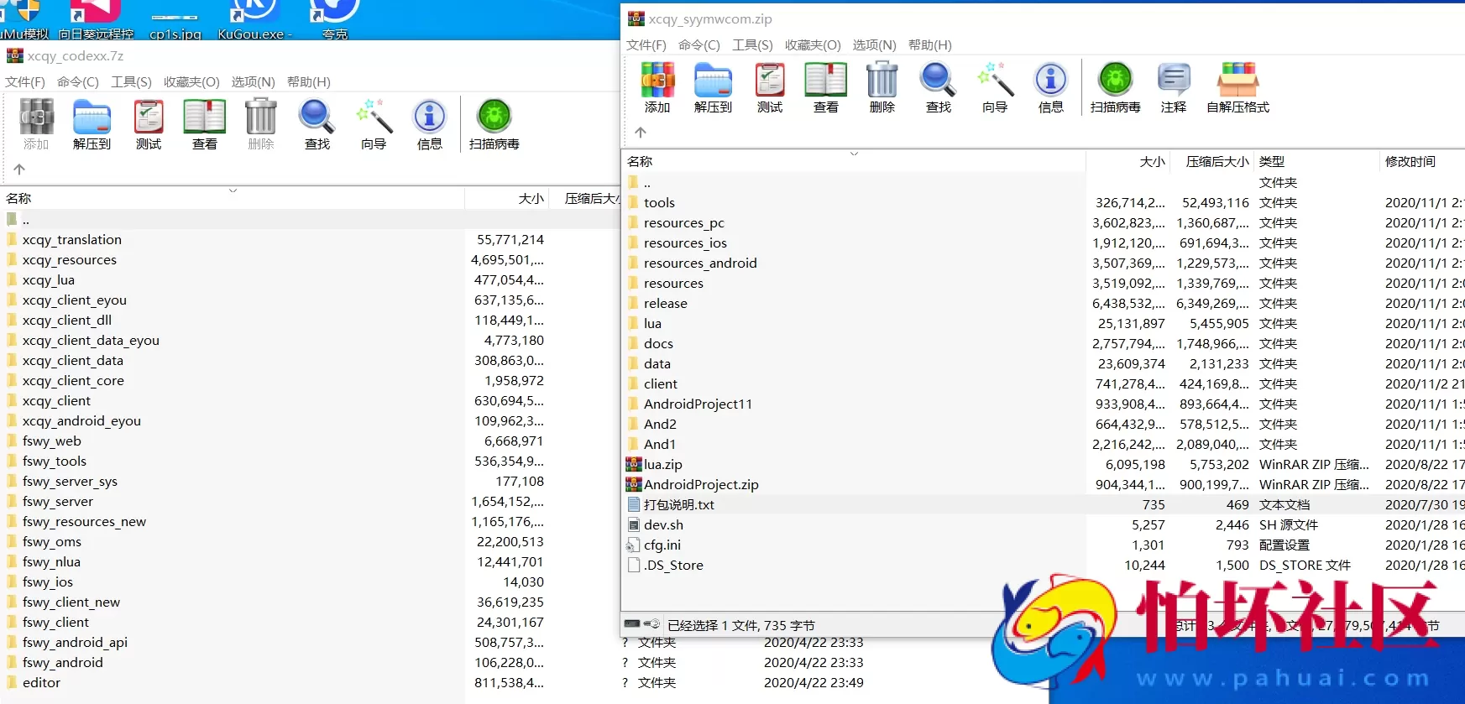Open 自解压格式 (SFX) tool in toolbar
1465x704 pixels.
pyautogui.click(x=1237, y=87)
